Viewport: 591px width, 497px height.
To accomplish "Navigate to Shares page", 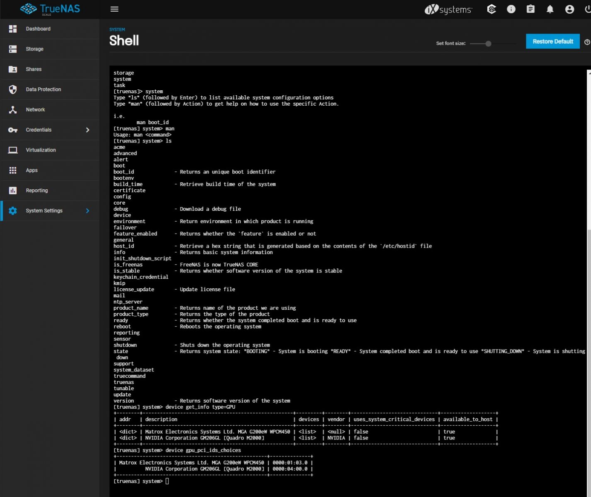I will (x=50, y=69).
